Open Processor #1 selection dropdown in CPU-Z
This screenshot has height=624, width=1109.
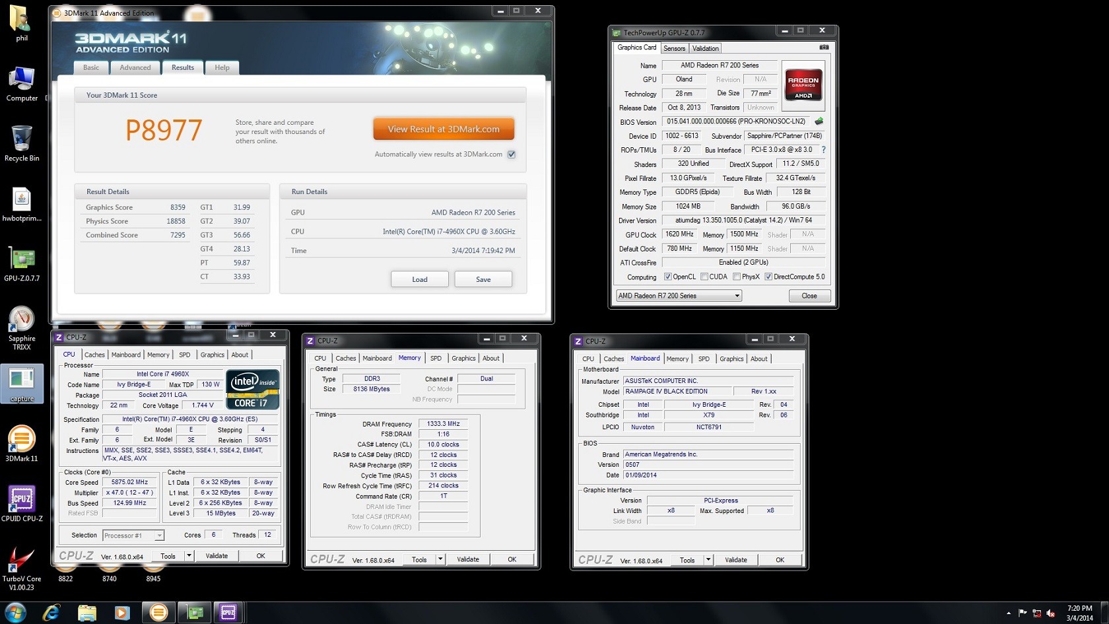pos(133,536)
